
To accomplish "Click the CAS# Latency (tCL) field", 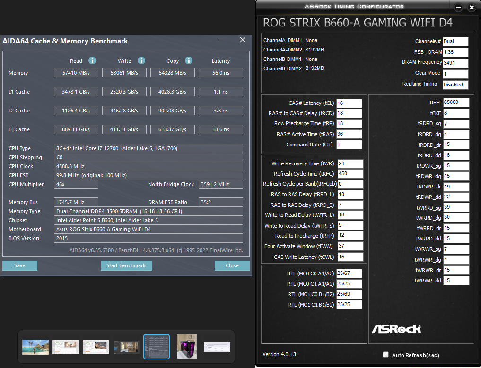I will click(349, 103).
